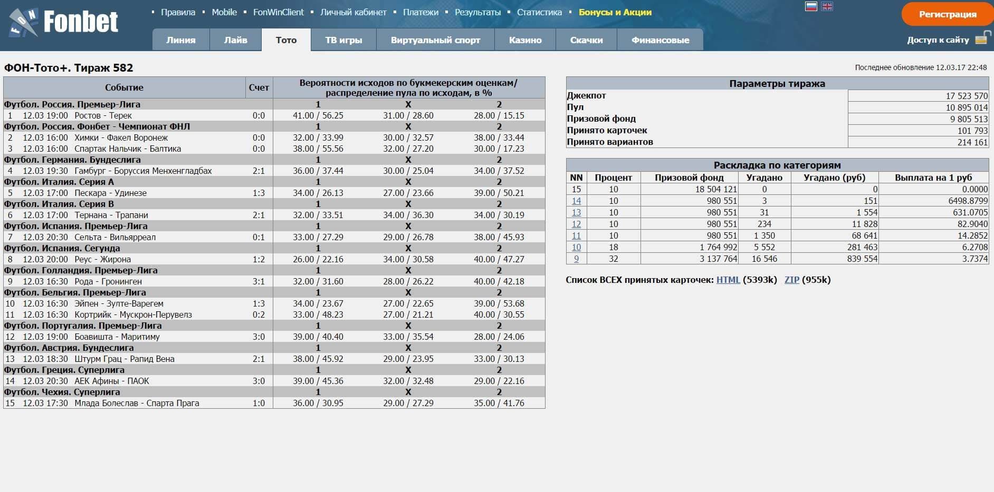
Task: Open category 11 link
Action: click(x=576, y=235)
